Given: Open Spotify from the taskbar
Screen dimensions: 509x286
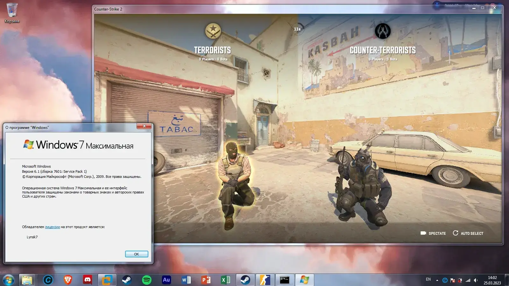Looking at the screenshot, I should (x=147, y=280).
